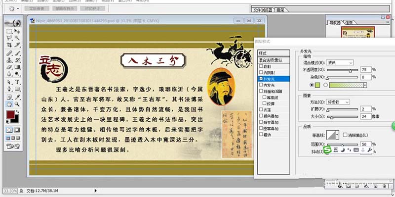The width and height of the screenshot is (395, 197).
Task: Select the Path Selection tool
Action: [x=9, y=82]
